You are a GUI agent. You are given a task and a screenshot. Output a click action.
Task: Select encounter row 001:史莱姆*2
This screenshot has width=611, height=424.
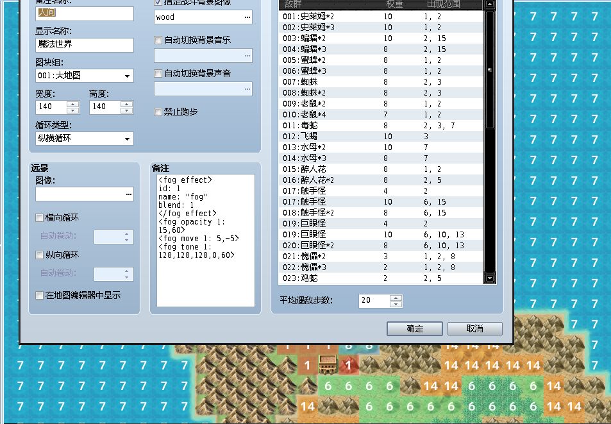click(381, 17)
